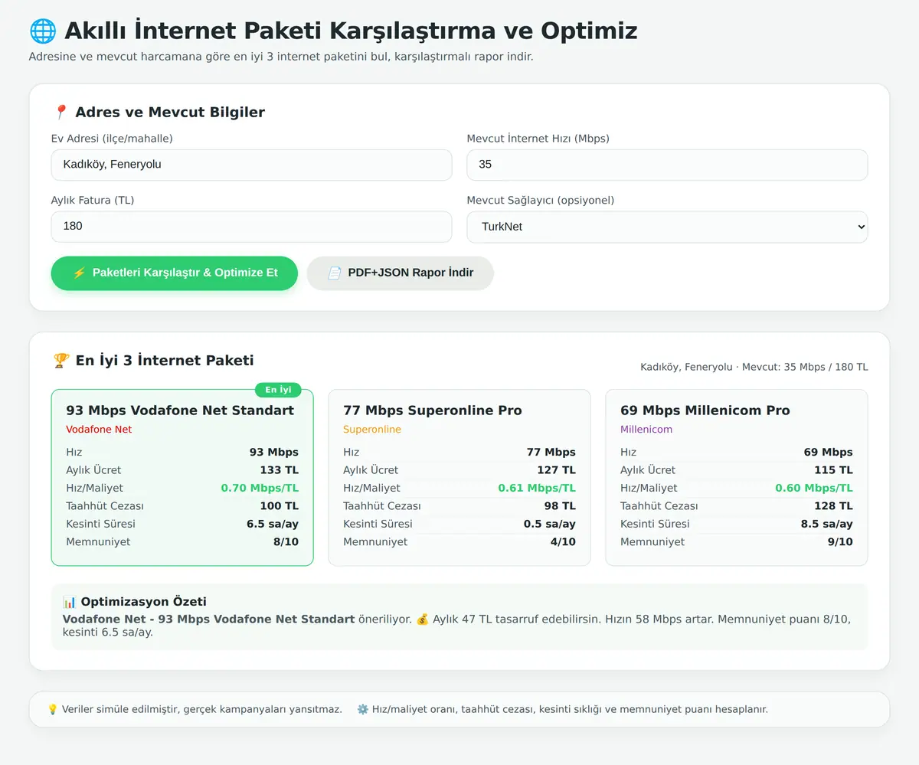The image size is (919, 765).
Task: Click Paketleri Karşılaştır & Optimize Et button
Action: 175,273
